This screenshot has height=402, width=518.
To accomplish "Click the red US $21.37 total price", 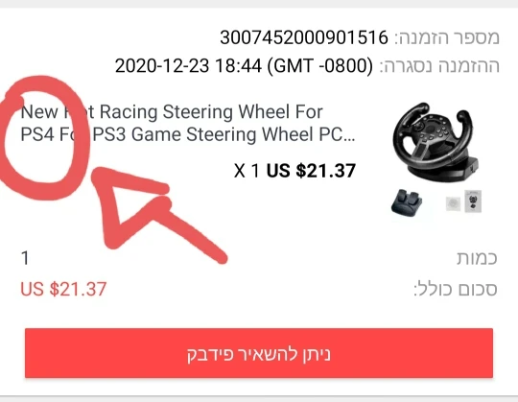I will pos(63,289).
